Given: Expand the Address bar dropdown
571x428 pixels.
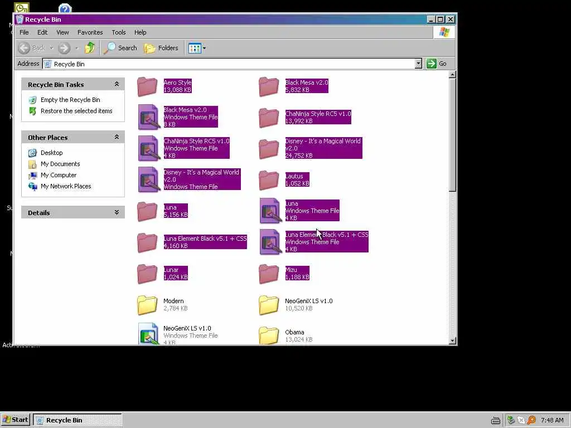Looking at the screenshot, I should pos(418,64).
